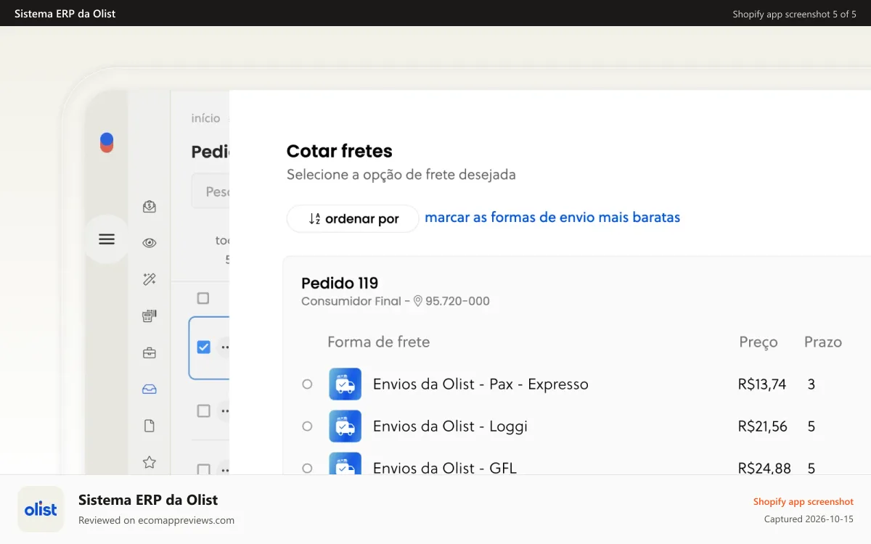This screenshot has width=871, height=544.
Task: Open the briefcase sidebar icon
Action: click(x=150, y=353)
